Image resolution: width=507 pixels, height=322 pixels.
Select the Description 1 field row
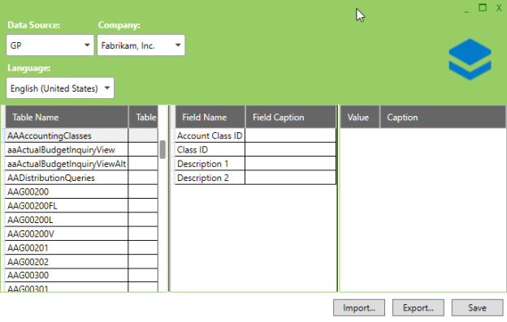click(x=255, y=164)
